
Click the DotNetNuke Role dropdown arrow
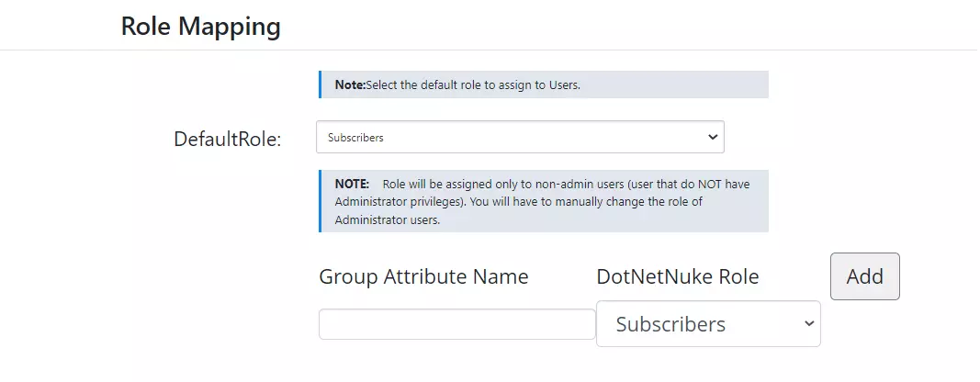click(x=809, y=324)
